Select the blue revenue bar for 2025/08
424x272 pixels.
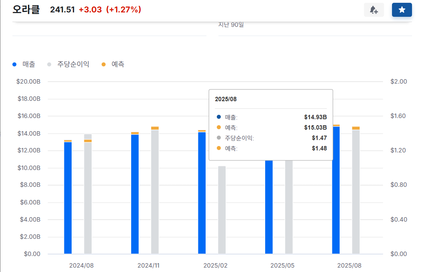click(x=336, y=190)
